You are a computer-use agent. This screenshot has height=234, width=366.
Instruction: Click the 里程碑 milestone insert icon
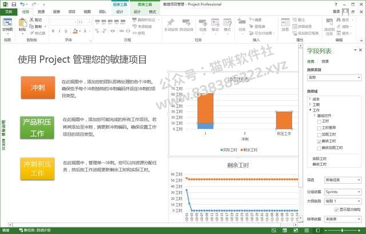coord(251,26)
